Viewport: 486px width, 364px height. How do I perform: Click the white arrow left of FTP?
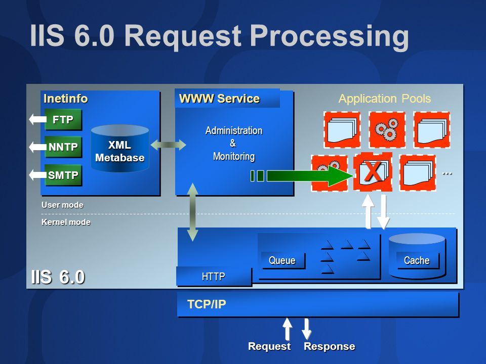coord(37,119)
